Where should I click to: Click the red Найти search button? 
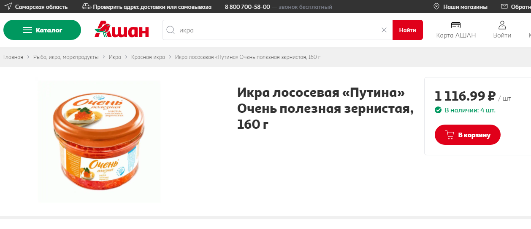[x=408, y=30]
